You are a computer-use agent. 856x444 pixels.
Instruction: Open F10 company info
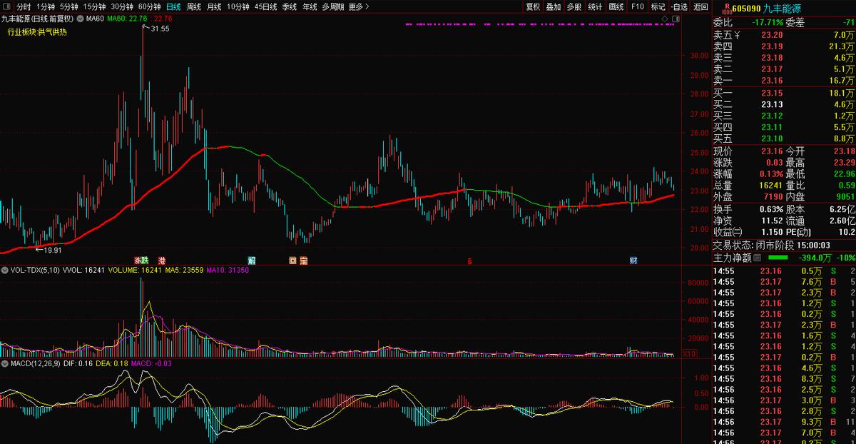tap(637, 6)
